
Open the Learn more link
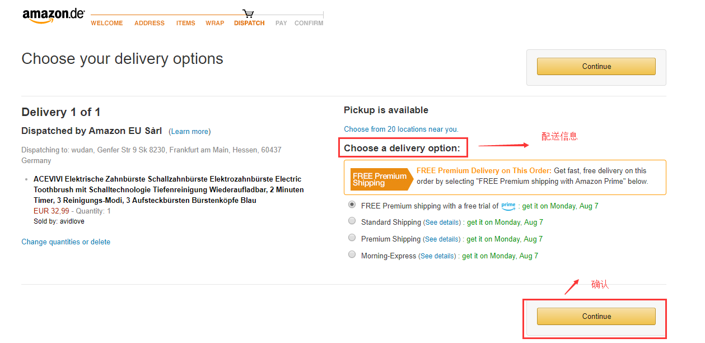click(x=190, y=131)
